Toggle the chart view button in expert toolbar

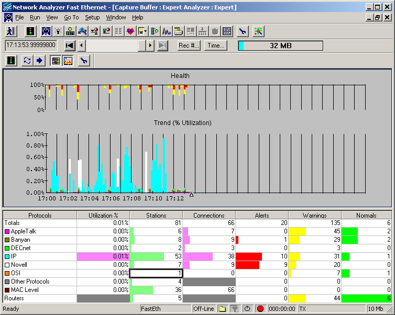click(x=68, y=61)
